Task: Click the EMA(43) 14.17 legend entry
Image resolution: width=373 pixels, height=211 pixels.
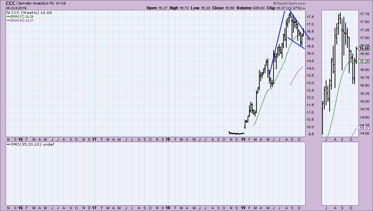Action: pyautogui.click(x=22, y=21)
